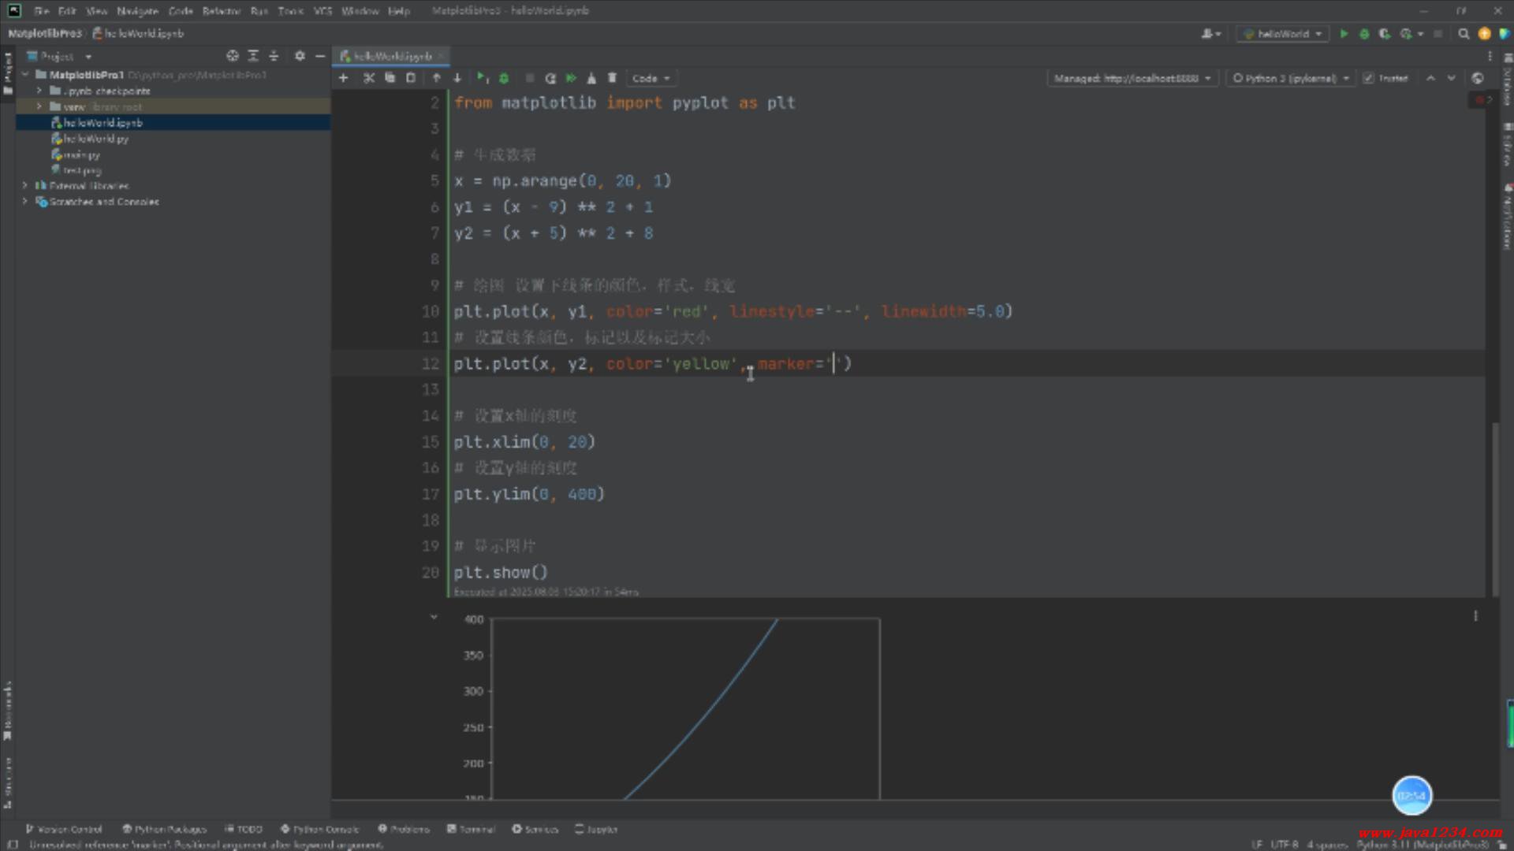Open Python 3 ipykernel selector
The height and width of the screenshot is (851, 1514).
pyautogui.click(x=1291, y=78)
